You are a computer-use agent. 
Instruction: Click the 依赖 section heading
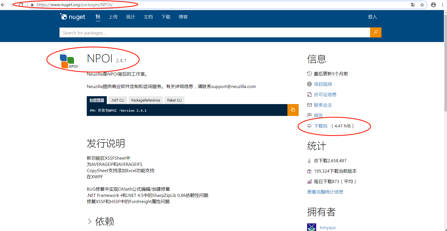pos(105,221)
